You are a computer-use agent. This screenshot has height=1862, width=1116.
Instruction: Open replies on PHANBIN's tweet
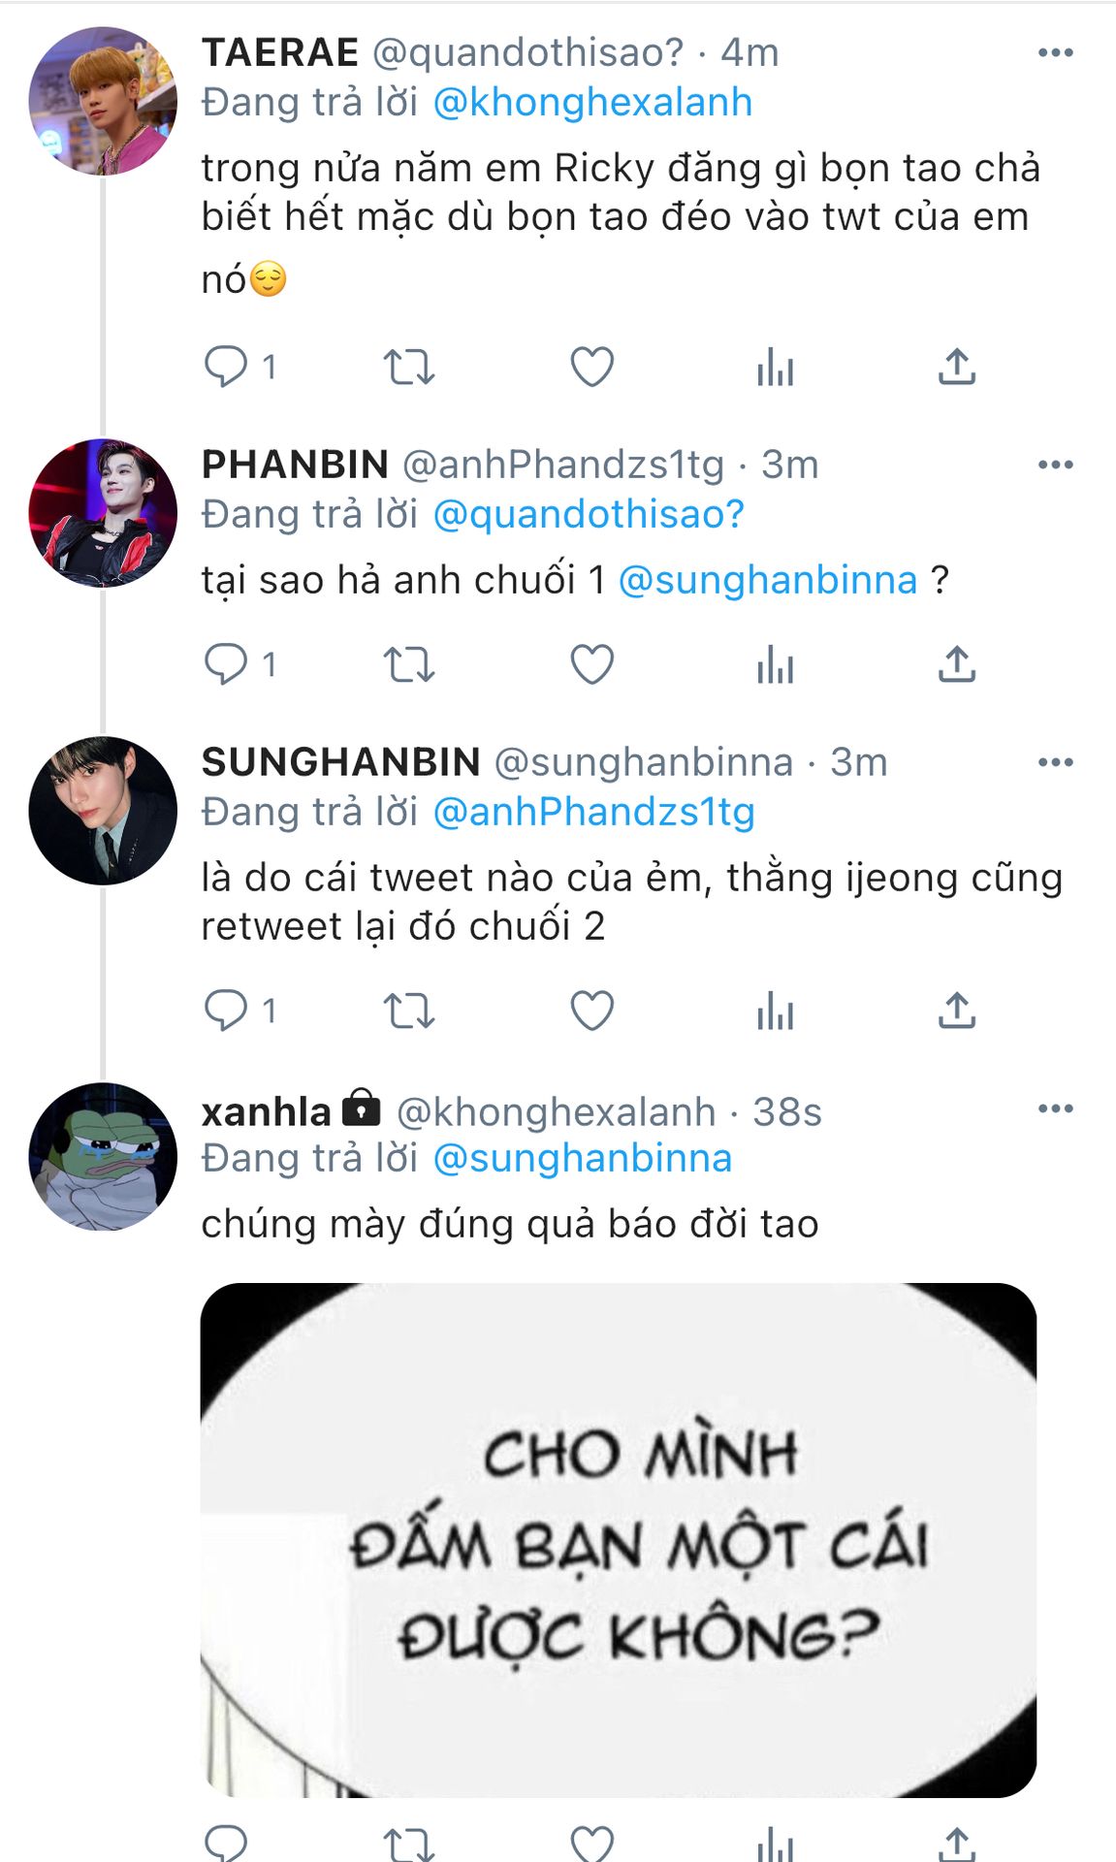pyautogui.click(x=226, y=664)
